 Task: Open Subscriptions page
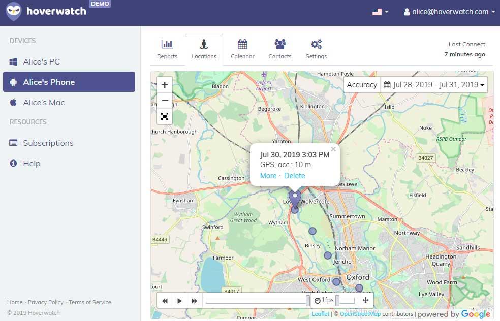point(69,143)
